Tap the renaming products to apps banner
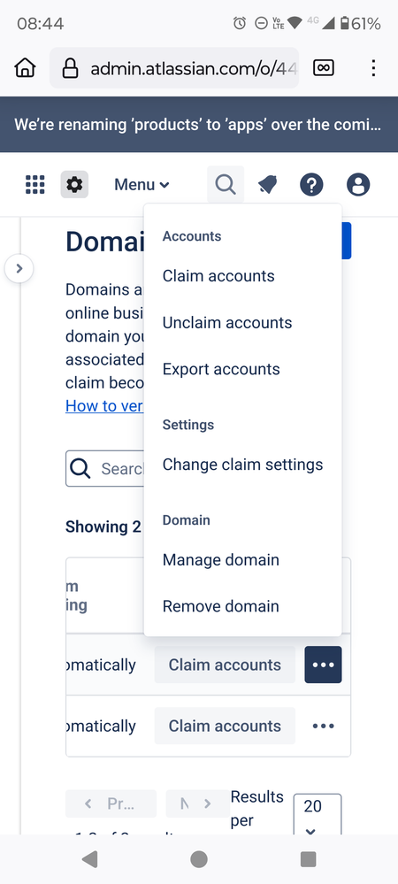398x884 pixels. [198, 124]
